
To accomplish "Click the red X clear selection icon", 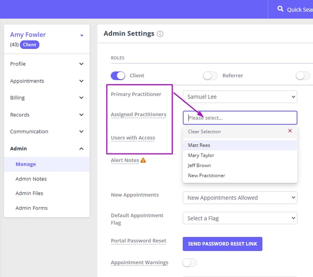I will click(290, 131).
